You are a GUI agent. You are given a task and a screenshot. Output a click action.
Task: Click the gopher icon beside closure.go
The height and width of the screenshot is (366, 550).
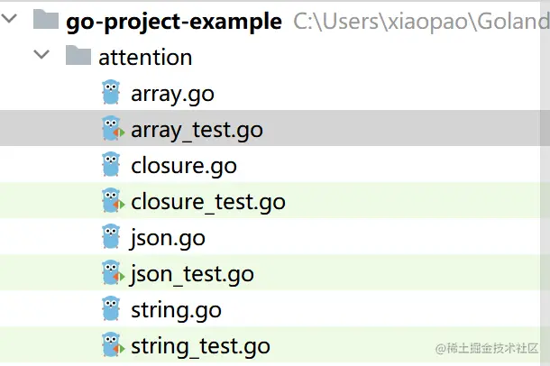click(x=111, y=165)
